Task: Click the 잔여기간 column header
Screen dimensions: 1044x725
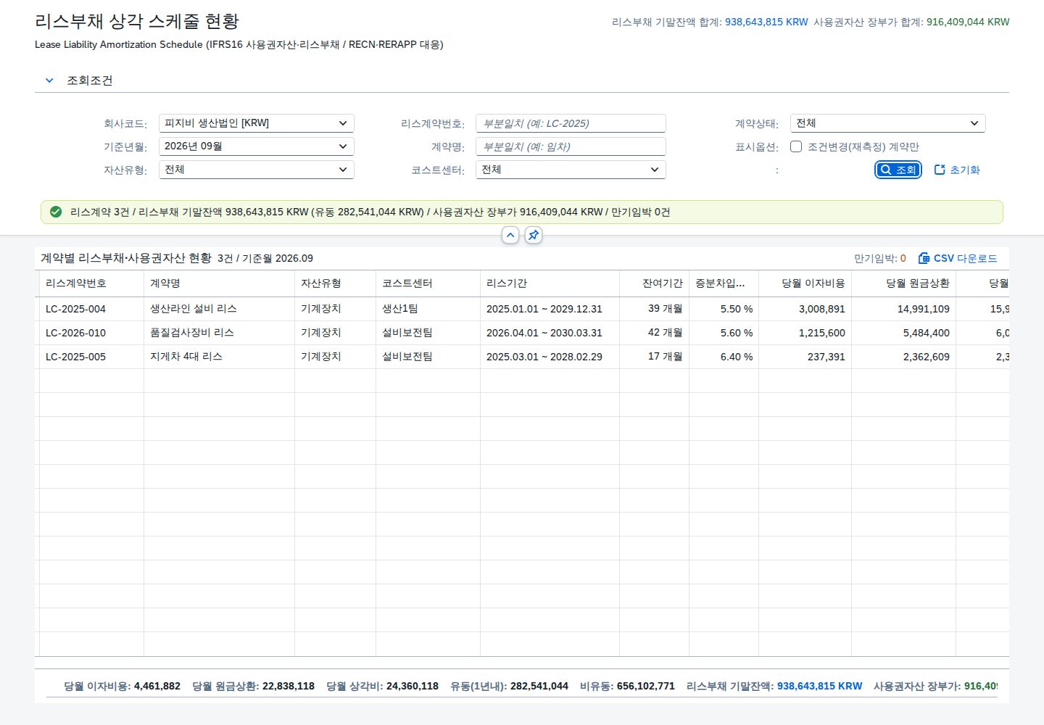Action: tap(654, 283)
